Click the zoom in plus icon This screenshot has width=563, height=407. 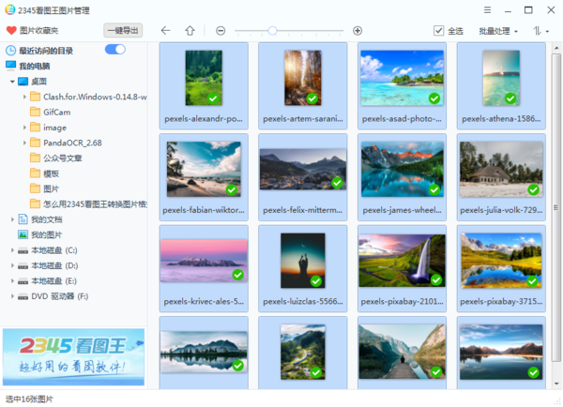358,31
